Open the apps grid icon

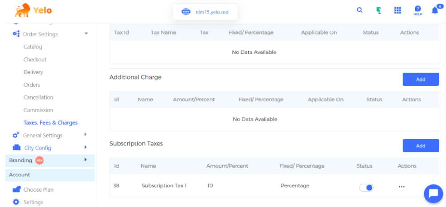[398, 10]
